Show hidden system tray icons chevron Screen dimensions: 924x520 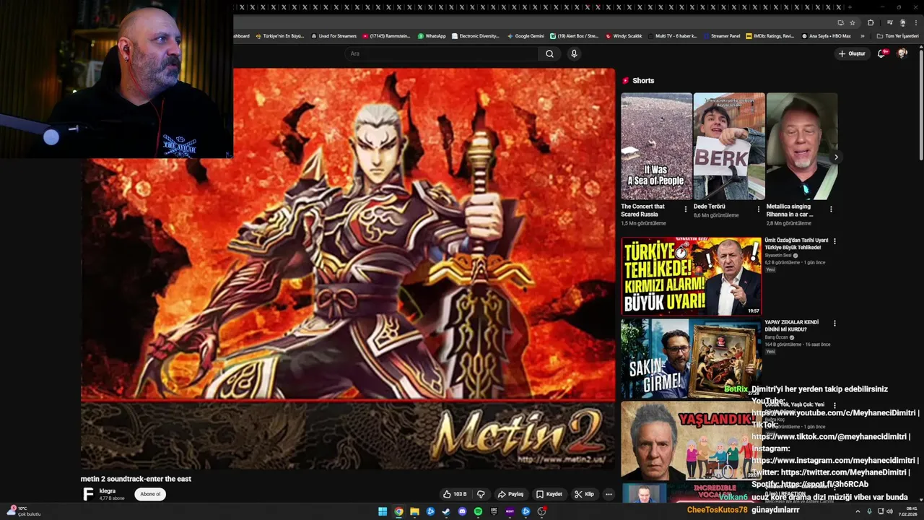(858, 511)
